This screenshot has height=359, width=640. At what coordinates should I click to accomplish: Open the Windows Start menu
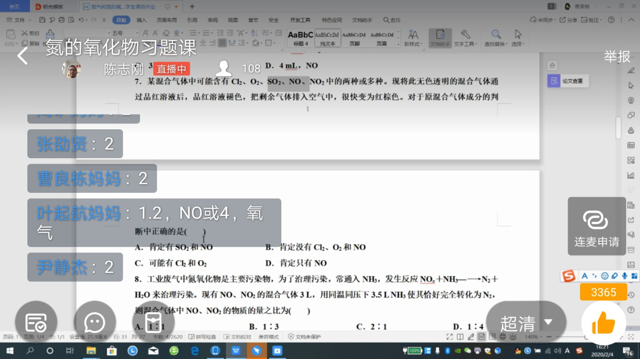(x=10, y=351)
